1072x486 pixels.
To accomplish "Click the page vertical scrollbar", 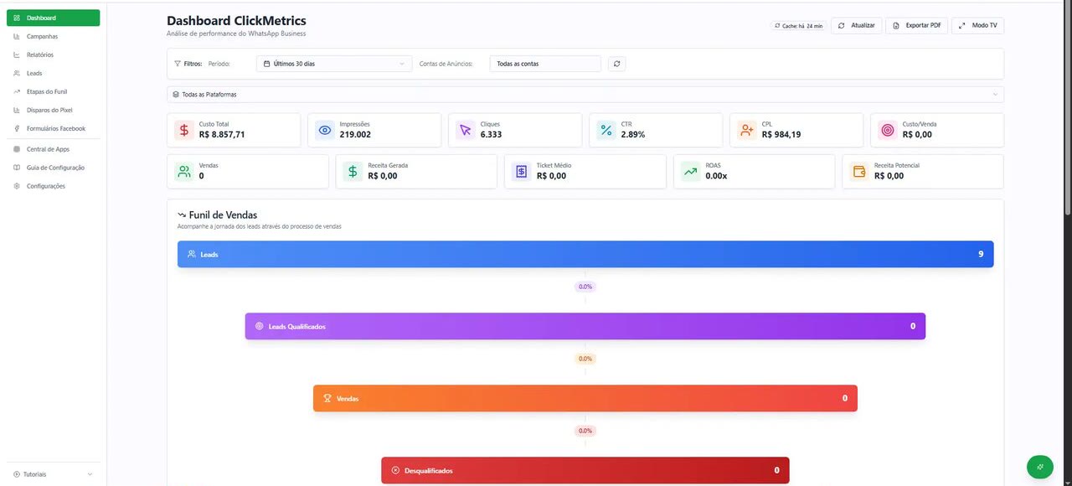I will point(1068,109).
